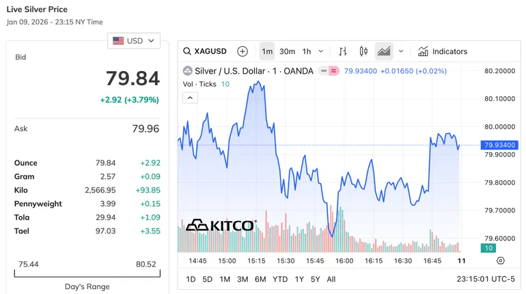
Task: Collapse the chart legend arrow
Action: [191, 98]
